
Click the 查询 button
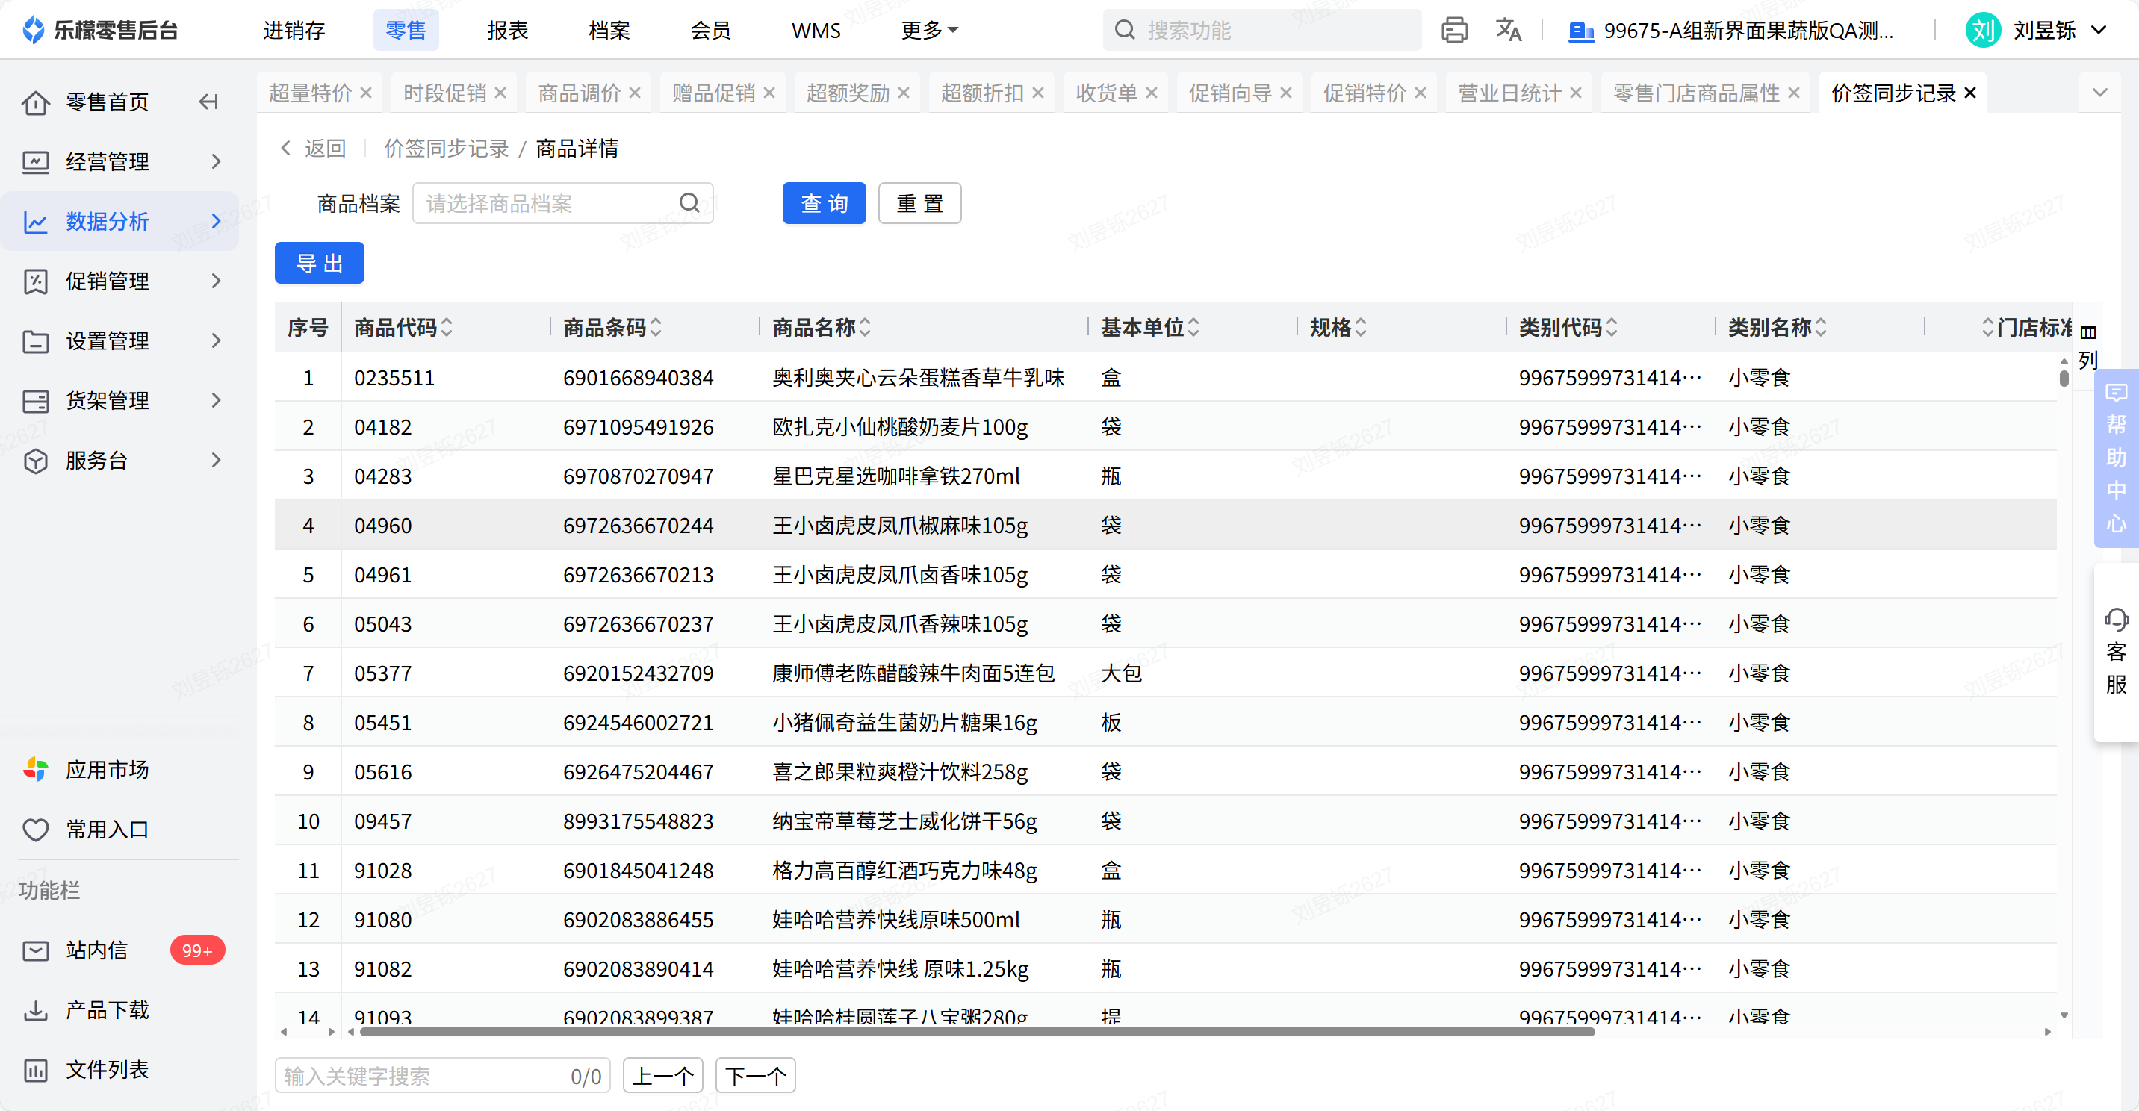823,203
